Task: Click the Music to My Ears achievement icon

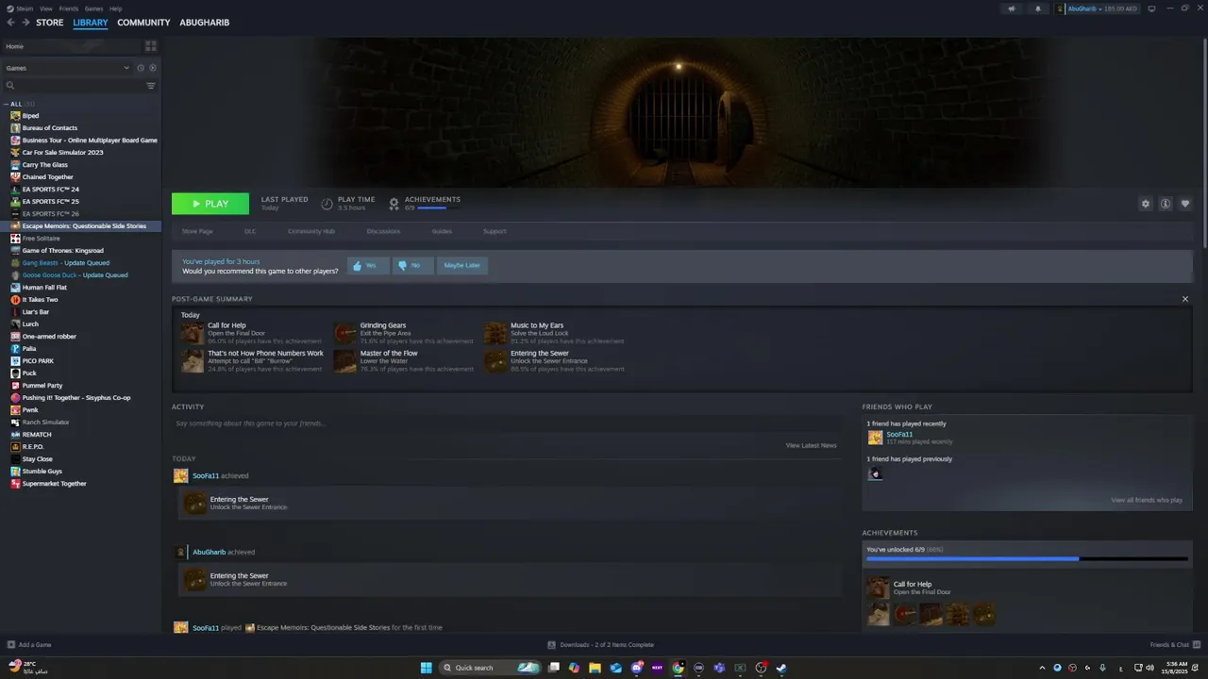Action: [495, 333]
